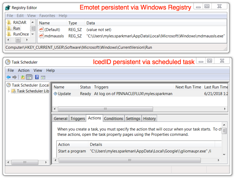235x179 pixels.
Task: Toggle the Show/Hide Console Tree icon
Action: coord(29,77)
